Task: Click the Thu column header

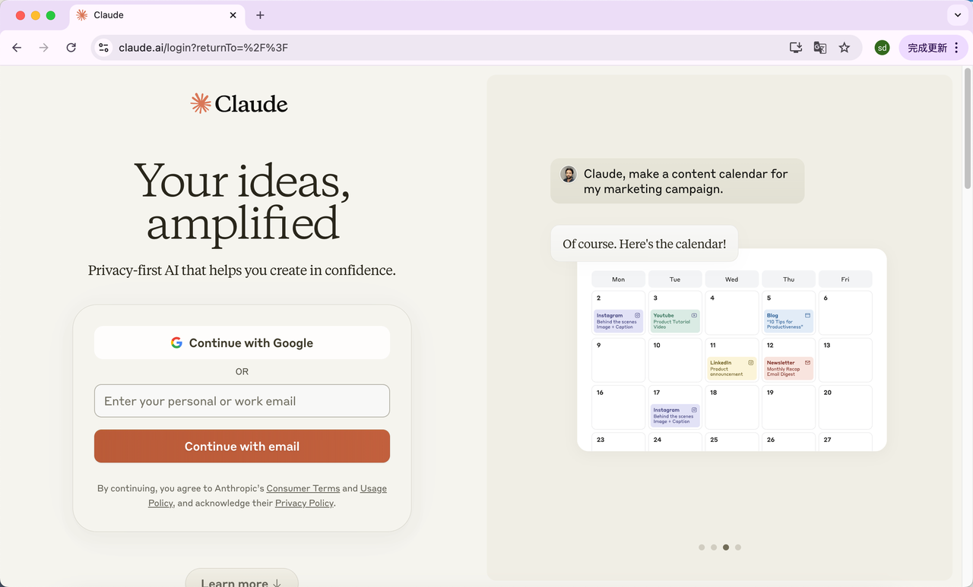Action: tap(789, 279)
